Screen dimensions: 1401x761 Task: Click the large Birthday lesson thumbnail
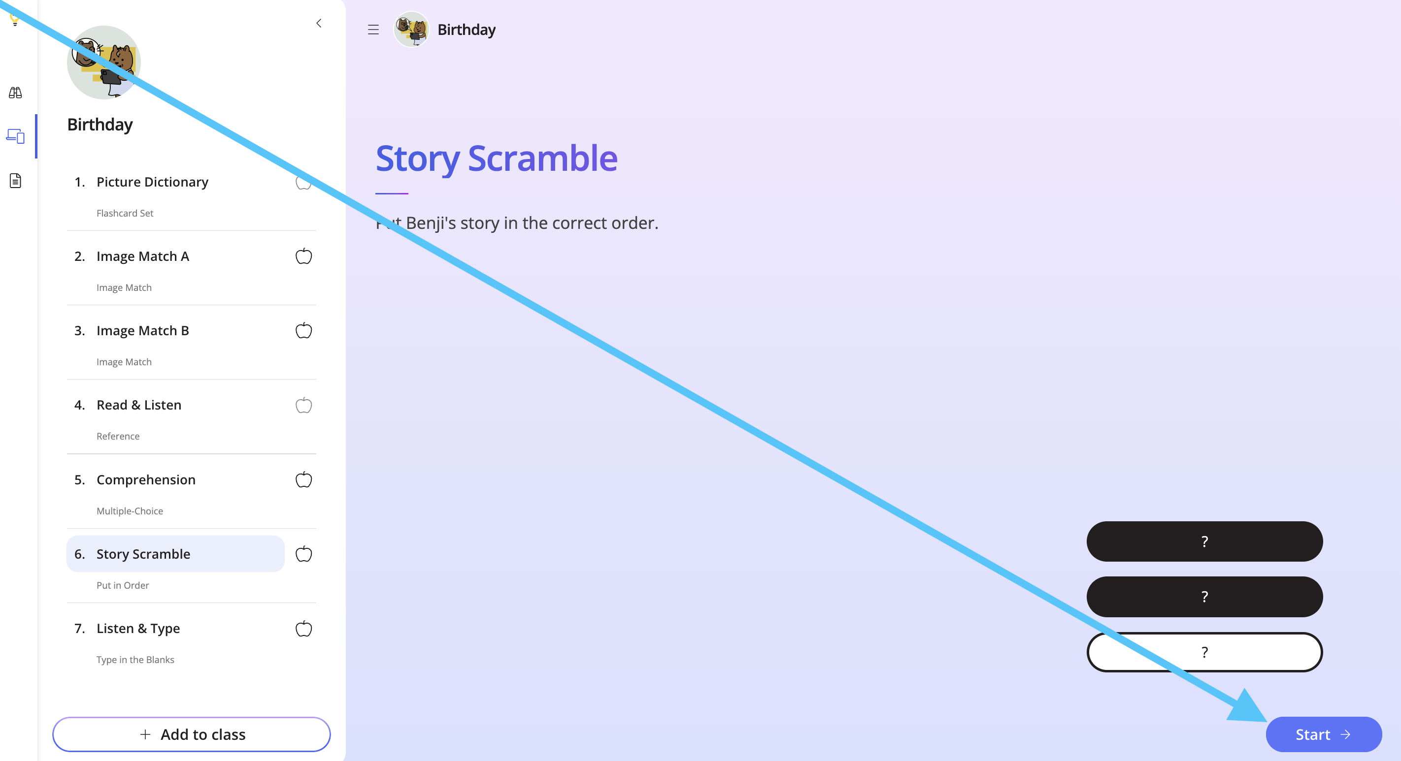tap(104, 62)
